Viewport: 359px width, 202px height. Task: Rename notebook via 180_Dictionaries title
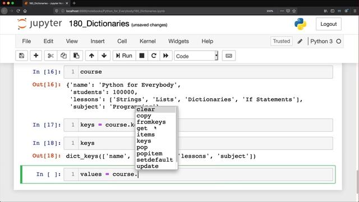tap(99, 24)
